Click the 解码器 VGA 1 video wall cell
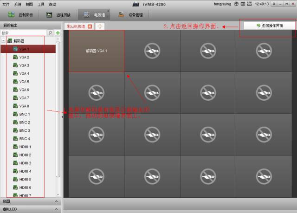Screen dimensions: 297x213 (97, 51)
